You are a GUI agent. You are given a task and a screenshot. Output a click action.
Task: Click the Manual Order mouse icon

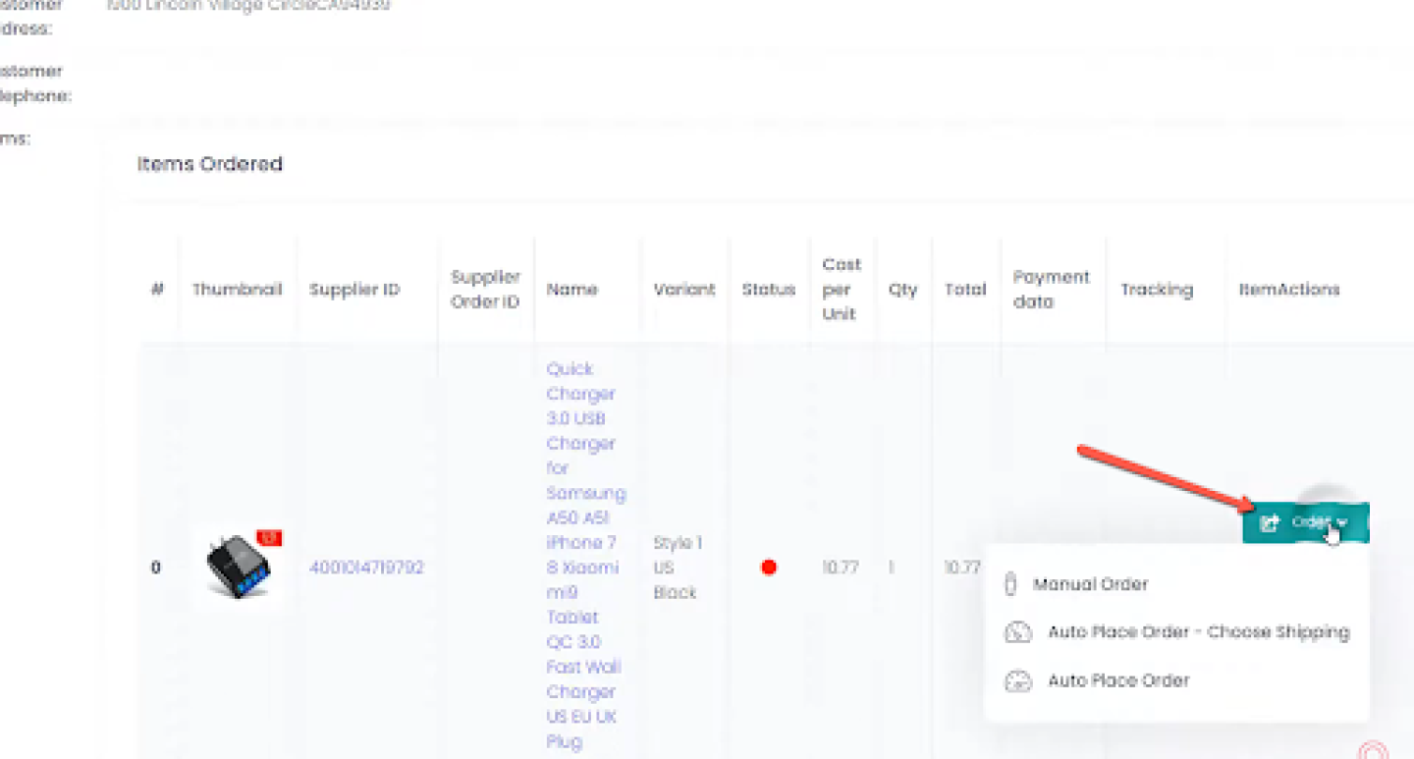pyautogui.click(x=1009, y=584)
